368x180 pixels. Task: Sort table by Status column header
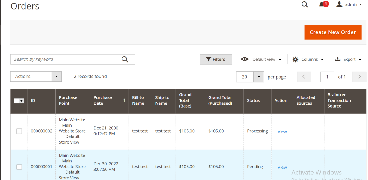pyautogui.click(x=253, y=101)
